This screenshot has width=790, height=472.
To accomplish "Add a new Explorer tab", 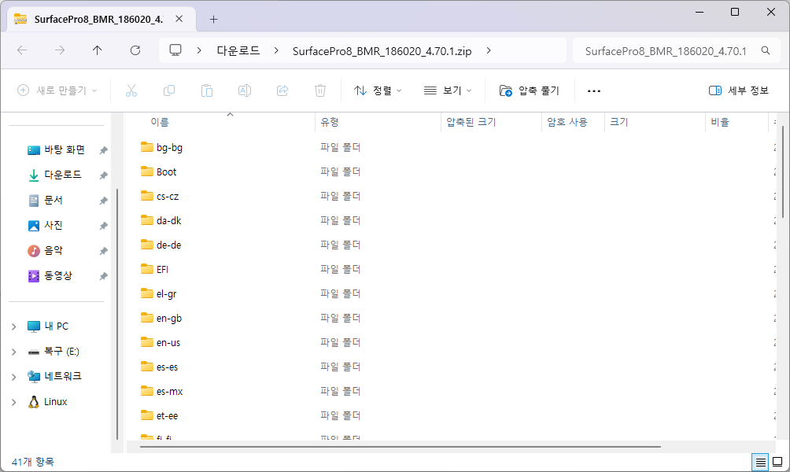I will 213,19.
